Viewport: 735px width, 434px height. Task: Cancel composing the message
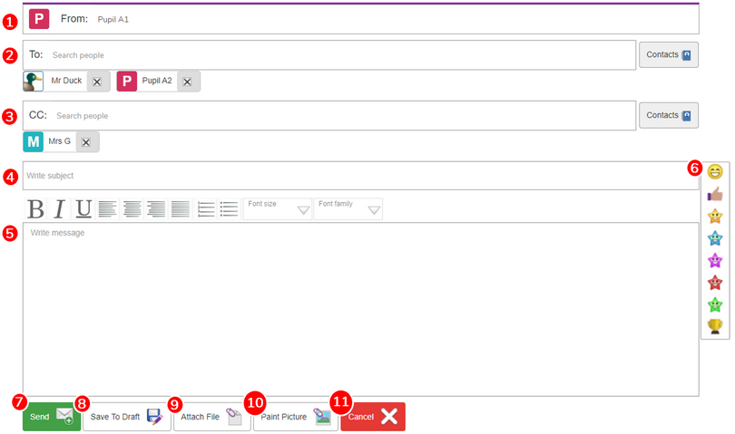coord(373,416)
